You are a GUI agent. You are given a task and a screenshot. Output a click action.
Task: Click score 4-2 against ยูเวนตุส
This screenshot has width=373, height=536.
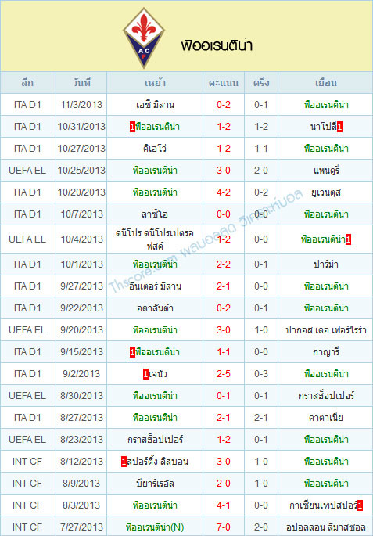pyautogui.click(x=224, y=192)
